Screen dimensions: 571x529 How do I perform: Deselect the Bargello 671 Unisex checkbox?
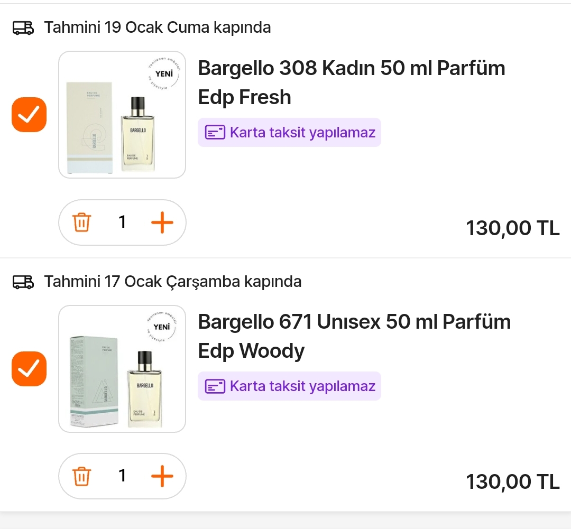[x=29, y=368]
